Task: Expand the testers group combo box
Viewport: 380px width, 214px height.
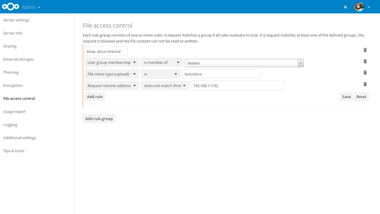Action: [244, 63]
